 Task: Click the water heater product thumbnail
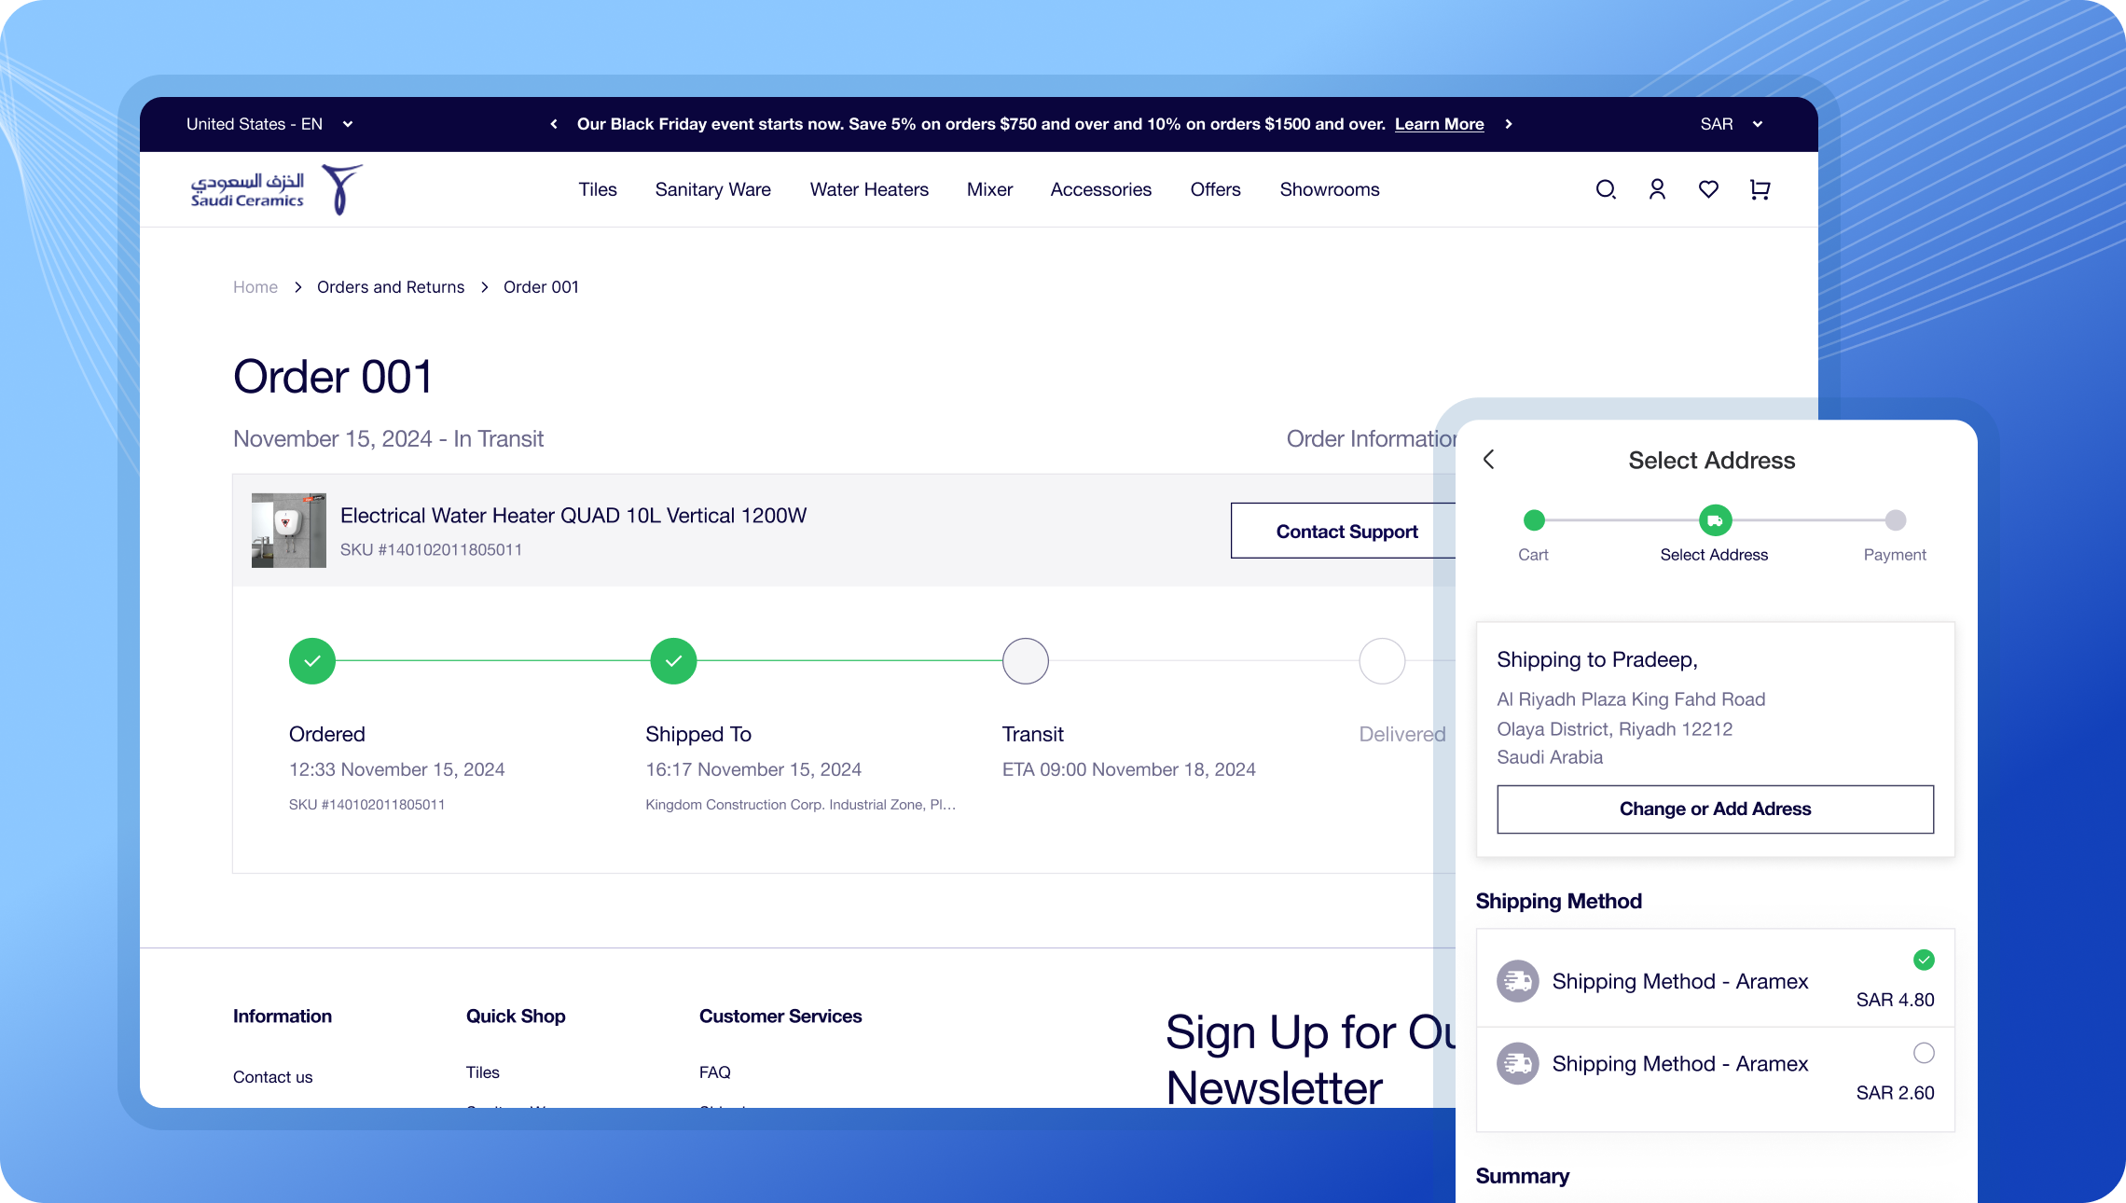[x=289, y=531]
